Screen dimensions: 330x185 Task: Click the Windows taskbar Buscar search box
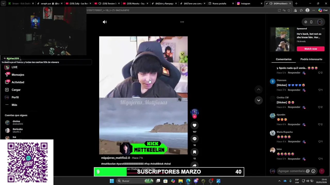135,181
